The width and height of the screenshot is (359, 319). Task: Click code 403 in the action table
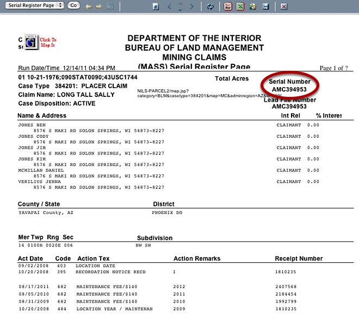61,266
